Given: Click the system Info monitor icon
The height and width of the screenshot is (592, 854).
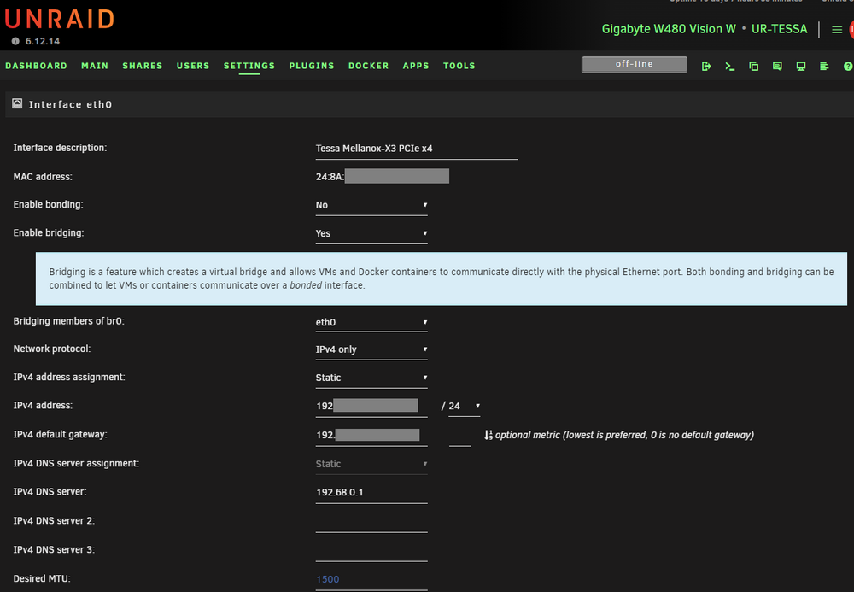Looking at the screenshot, I should 801,66.
